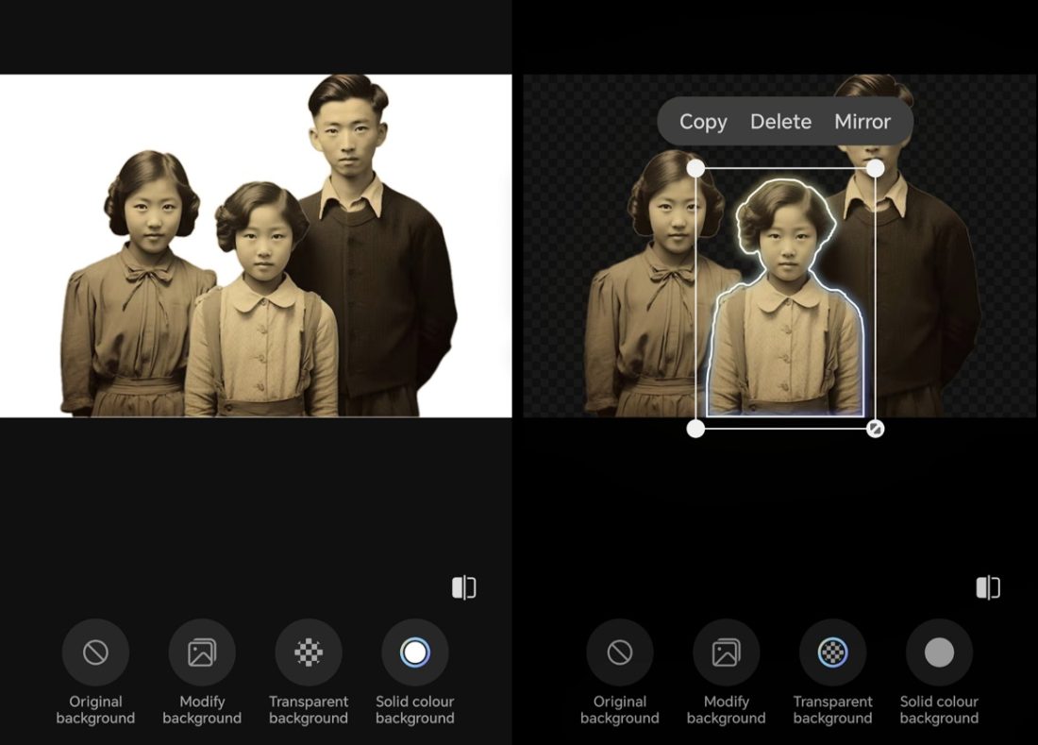Choose Solid colour background grey circle in right panel
Image resolution: width=1038 pixels, height=745 pixels.
[x=939, y=652]
